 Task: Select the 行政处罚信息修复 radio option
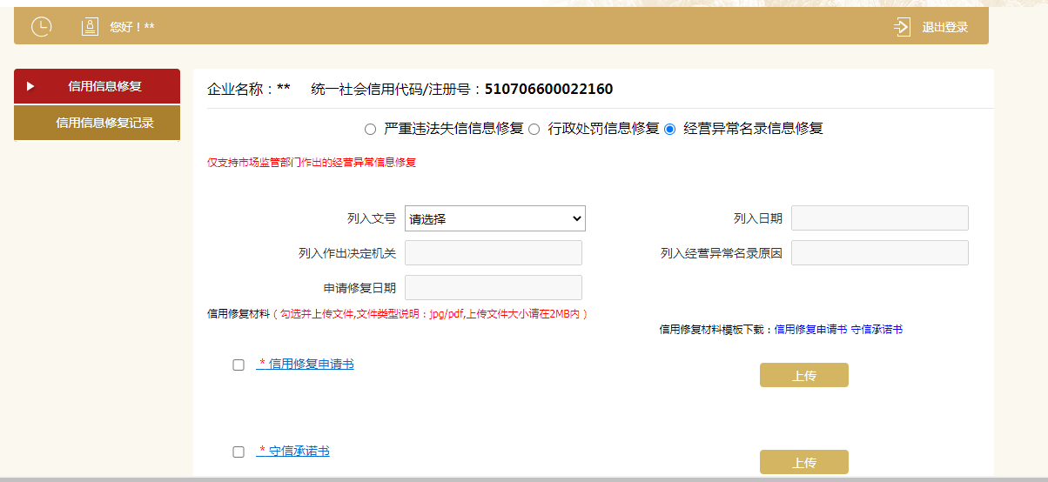click(x=534, y=130)
